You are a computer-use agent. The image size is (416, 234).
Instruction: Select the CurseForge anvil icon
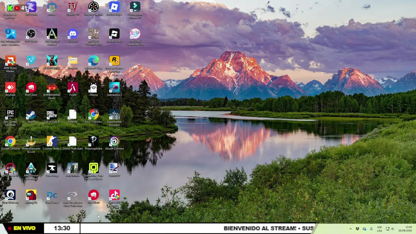pos(52,170)
